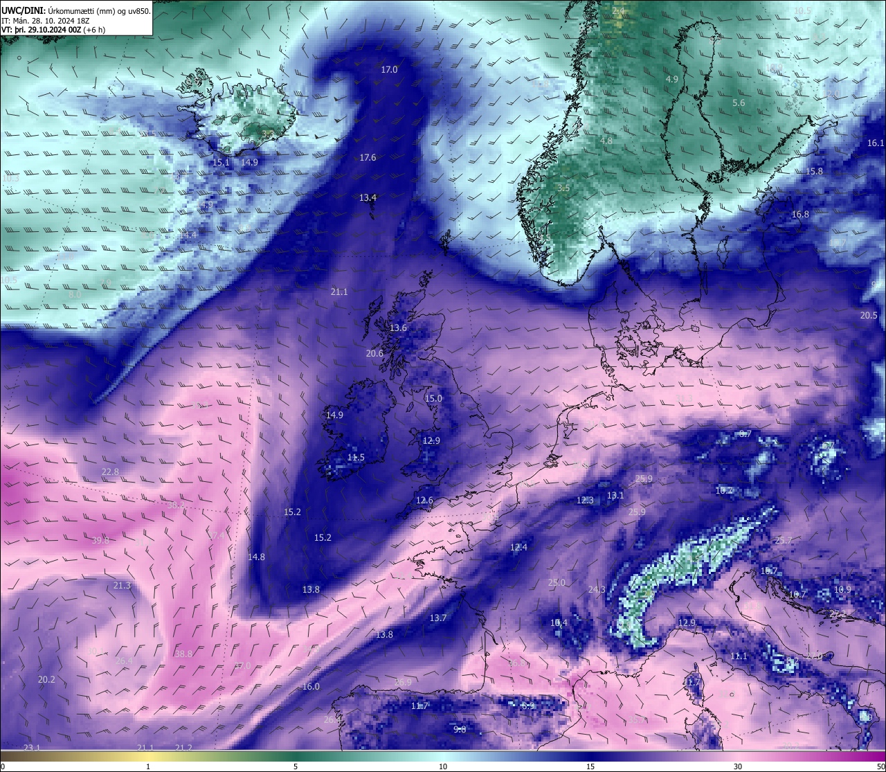Click the 11.1 value over Italy
The width and height of the screenshot is (886, 772).
739,656
